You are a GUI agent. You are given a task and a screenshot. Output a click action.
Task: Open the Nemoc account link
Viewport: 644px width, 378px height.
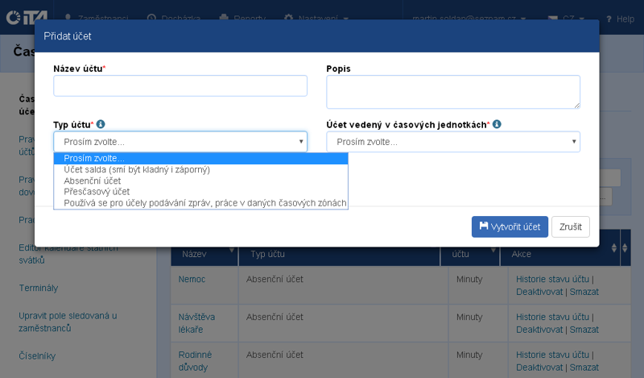[192, 278]
